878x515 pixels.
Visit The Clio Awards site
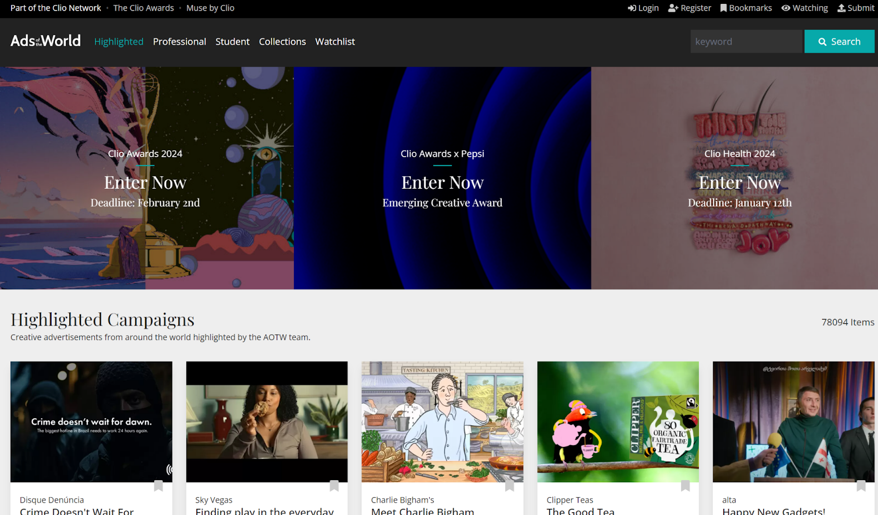tap(144, 8)
